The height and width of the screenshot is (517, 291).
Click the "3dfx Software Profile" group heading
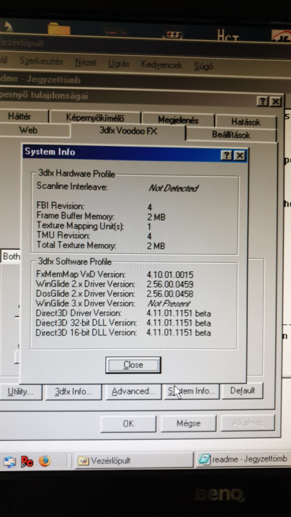tap(75, 262)
